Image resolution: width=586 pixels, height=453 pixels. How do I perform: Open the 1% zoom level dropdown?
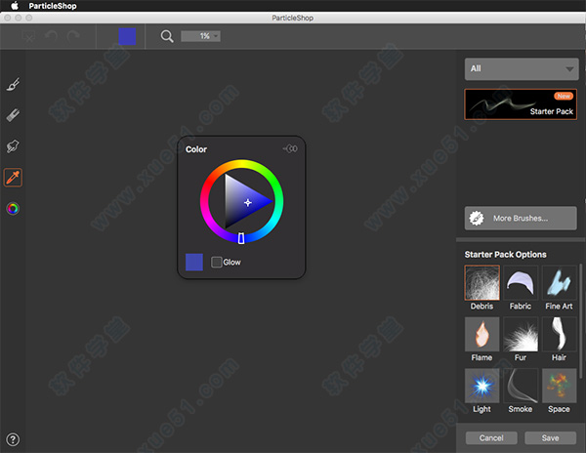point(200,36)
